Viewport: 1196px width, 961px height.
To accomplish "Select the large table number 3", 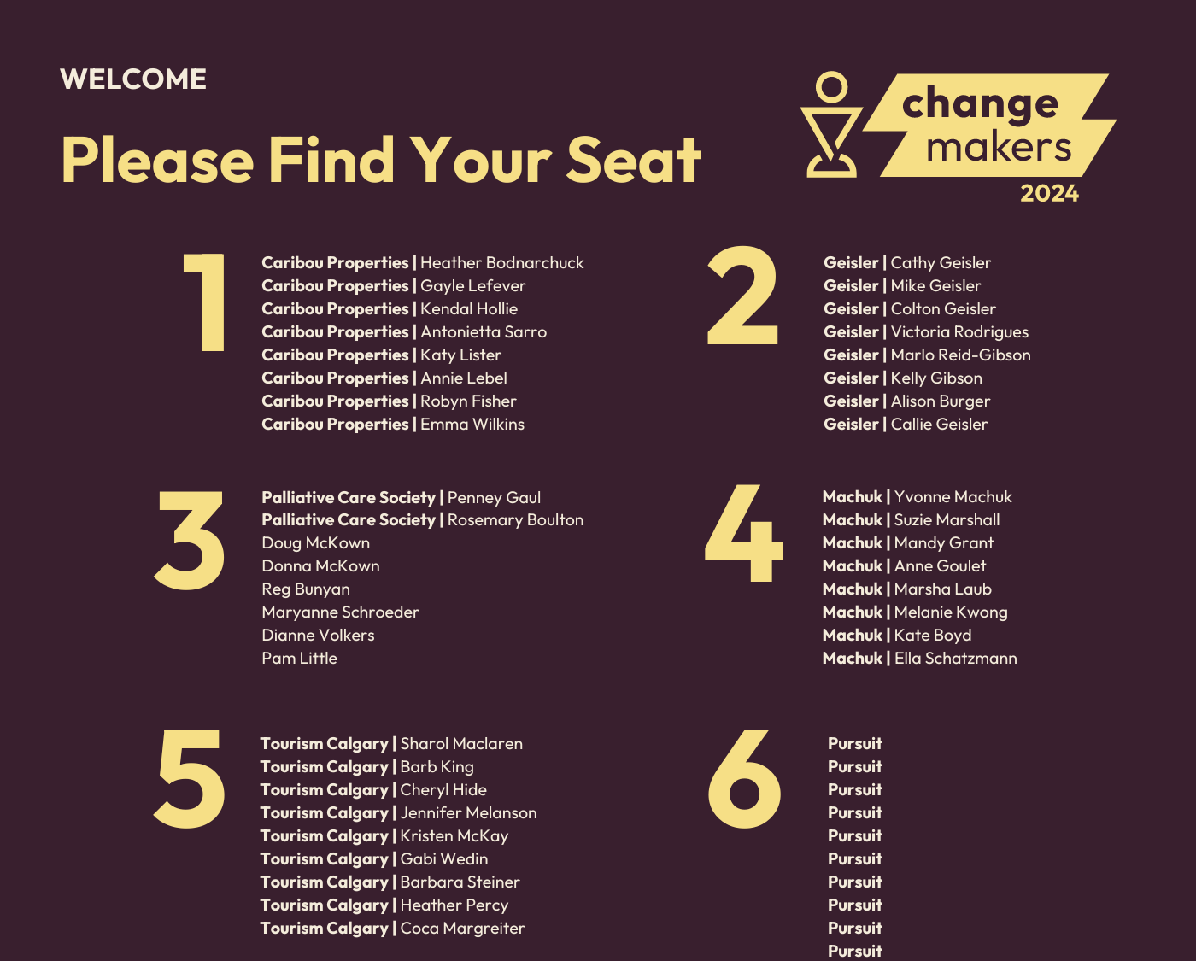I will [190, 541].
